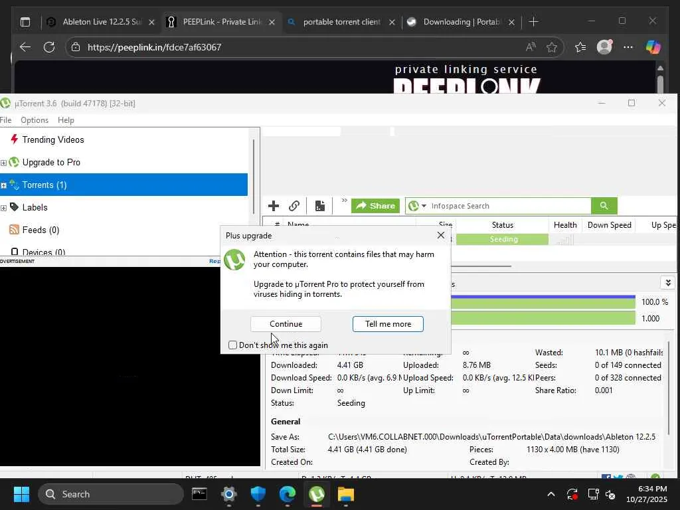The width and height of the screenshot is (680, 510).
Task: Click the Down Speed column header
Action: [609, 224]
